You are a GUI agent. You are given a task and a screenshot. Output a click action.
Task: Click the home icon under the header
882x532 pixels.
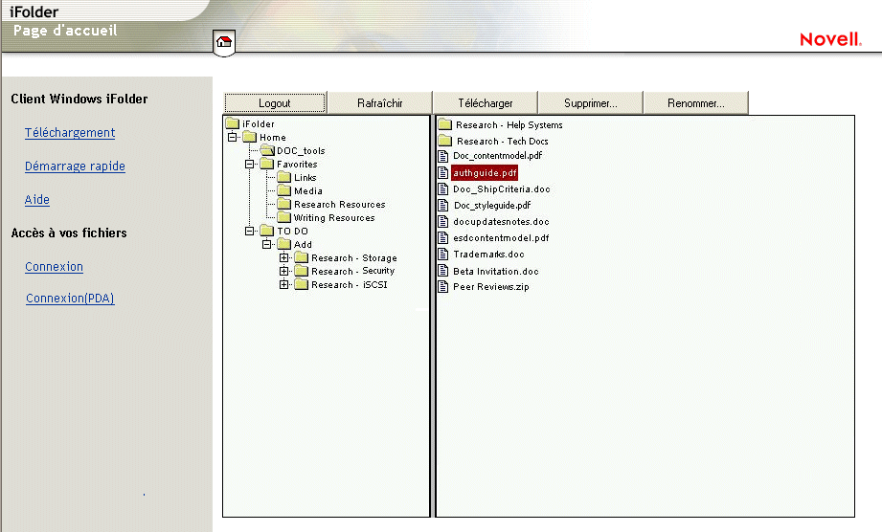tap(224, 41)
